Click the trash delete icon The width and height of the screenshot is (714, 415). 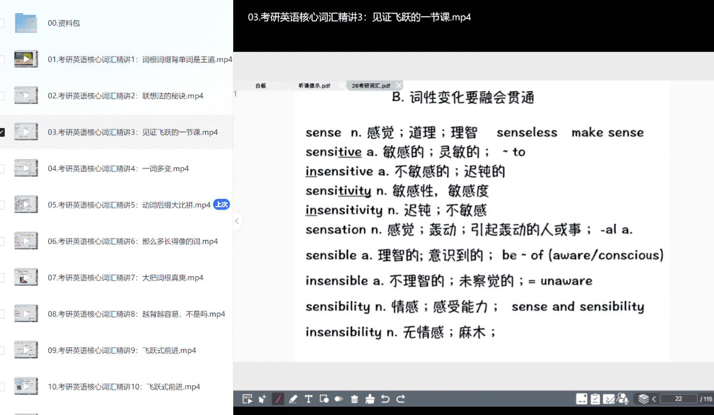(355, 399)
